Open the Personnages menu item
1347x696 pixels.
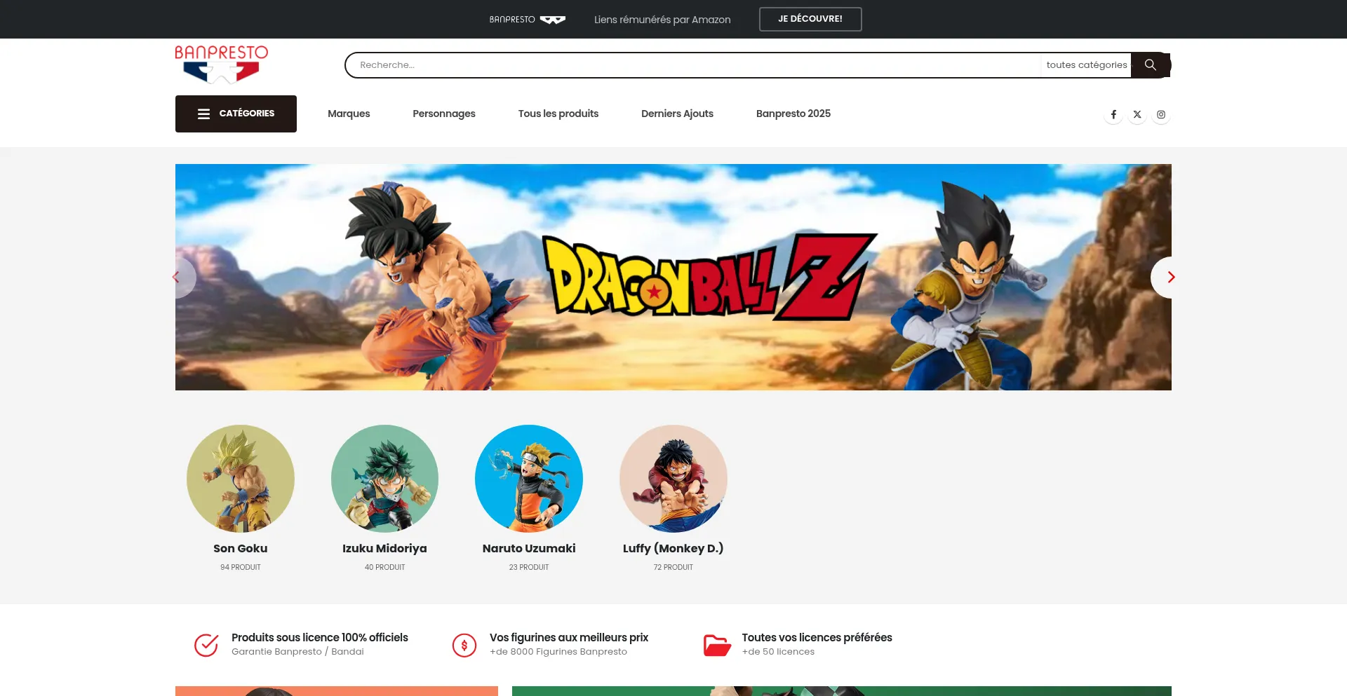(x=443, y=114)
